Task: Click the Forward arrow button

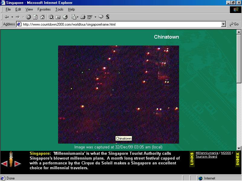Action: coord(18,17)
